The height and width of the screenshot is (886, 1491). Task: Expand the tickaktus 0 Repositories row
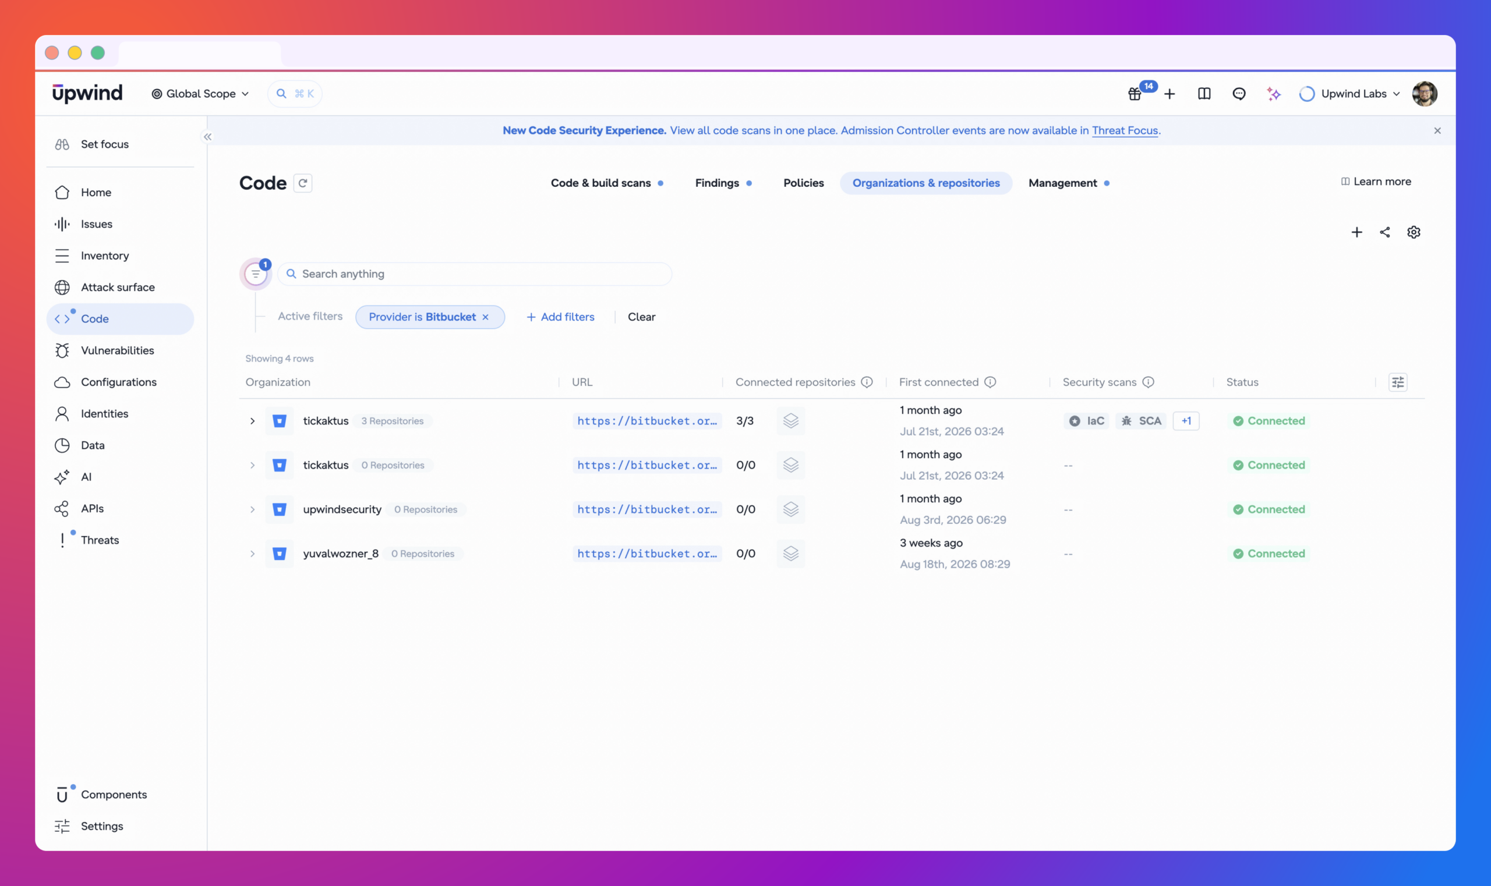[x=252, y=465]
